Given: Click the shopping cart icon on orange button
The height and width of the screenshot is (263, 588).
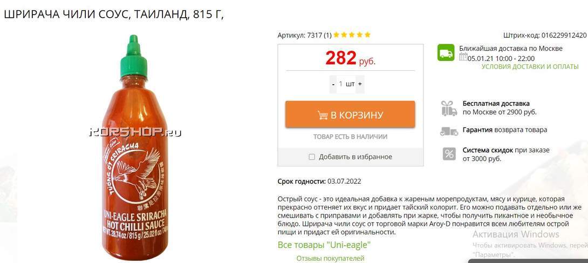Looking at the screenshot, I should [323, 115].
